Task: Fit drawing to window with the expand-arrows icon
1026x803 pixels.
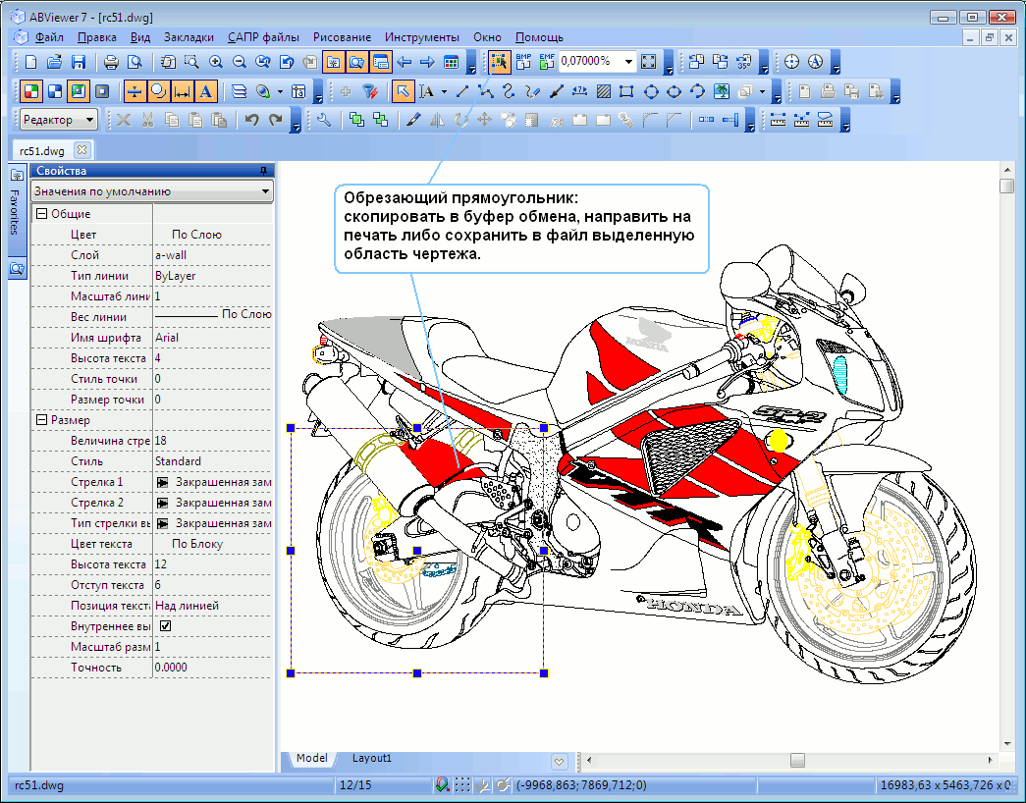Action: [648, 62]
